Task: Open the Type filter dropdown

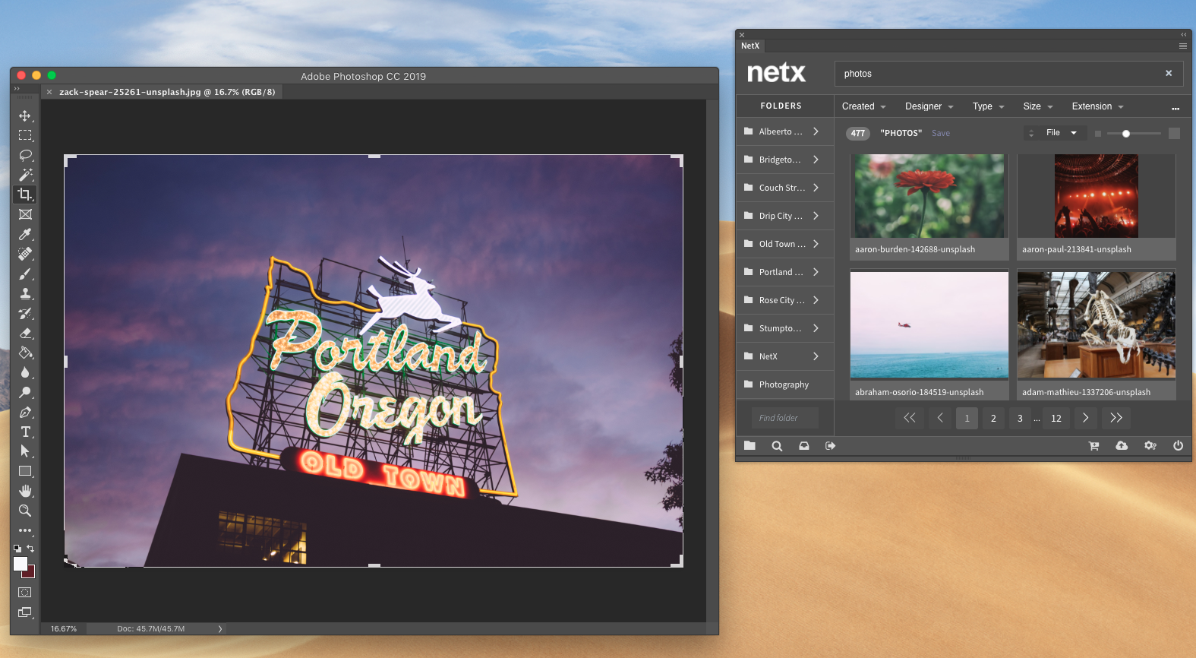Action: click(x=988, y=106)
